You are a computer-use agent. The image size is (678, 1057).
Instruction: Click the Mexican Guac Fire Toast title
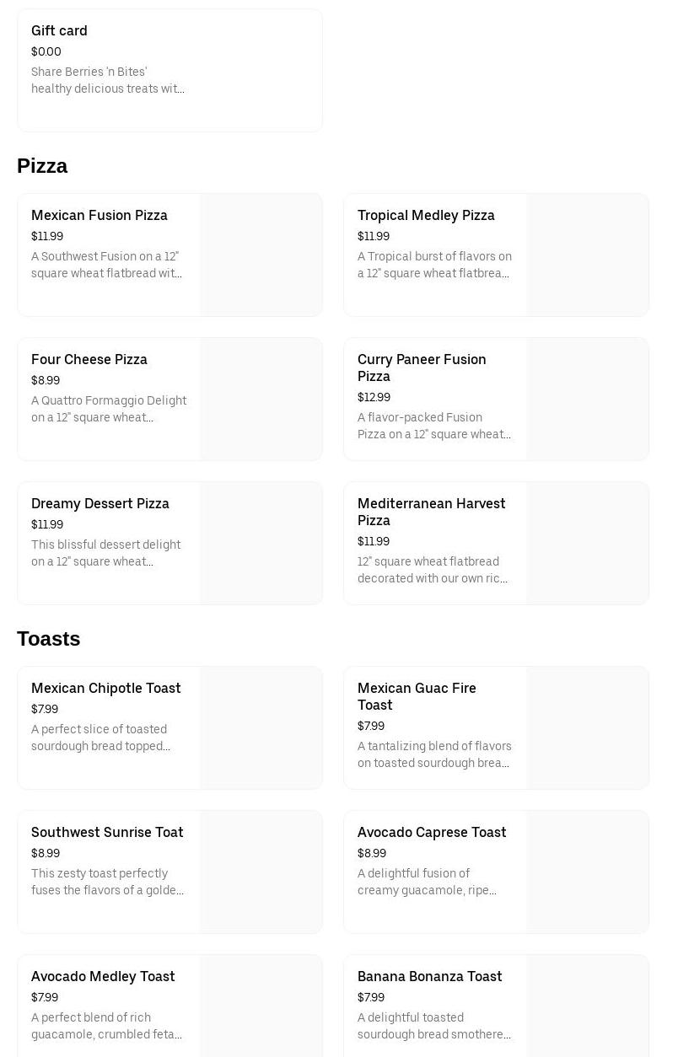tap(417, 696)
